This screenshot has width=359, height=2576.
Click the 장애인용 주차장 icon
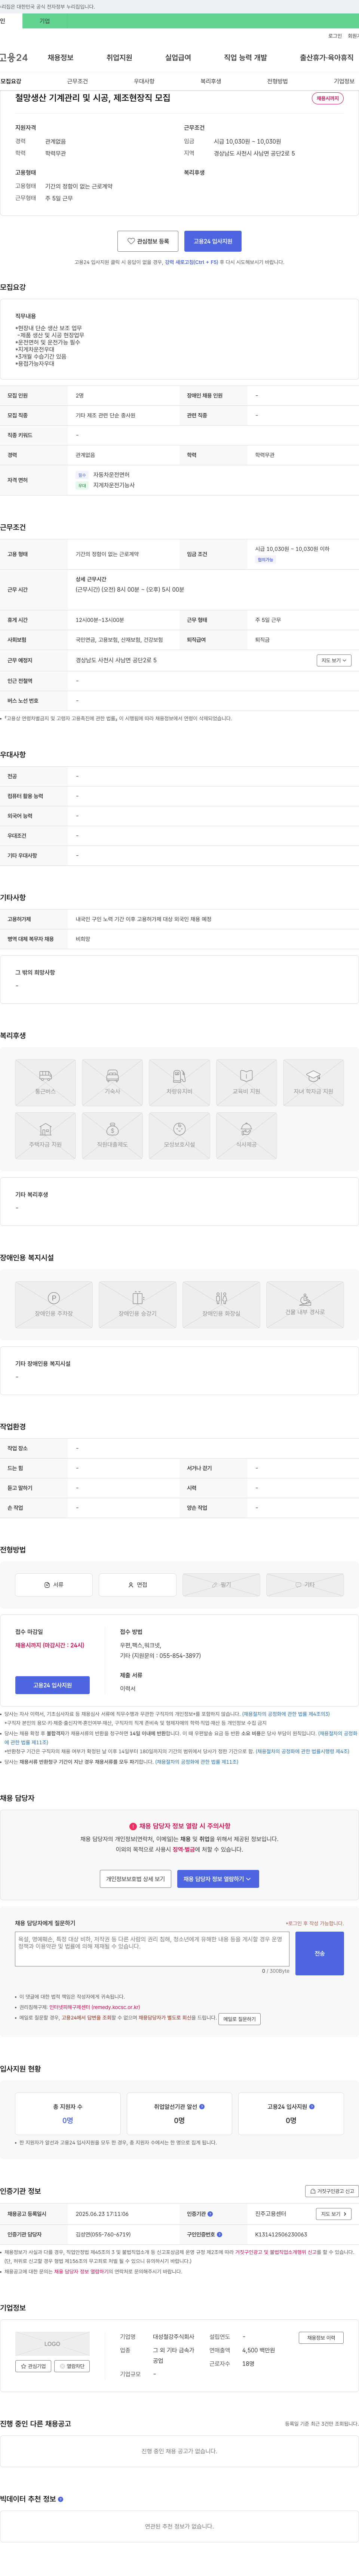tap(54, 1304)
